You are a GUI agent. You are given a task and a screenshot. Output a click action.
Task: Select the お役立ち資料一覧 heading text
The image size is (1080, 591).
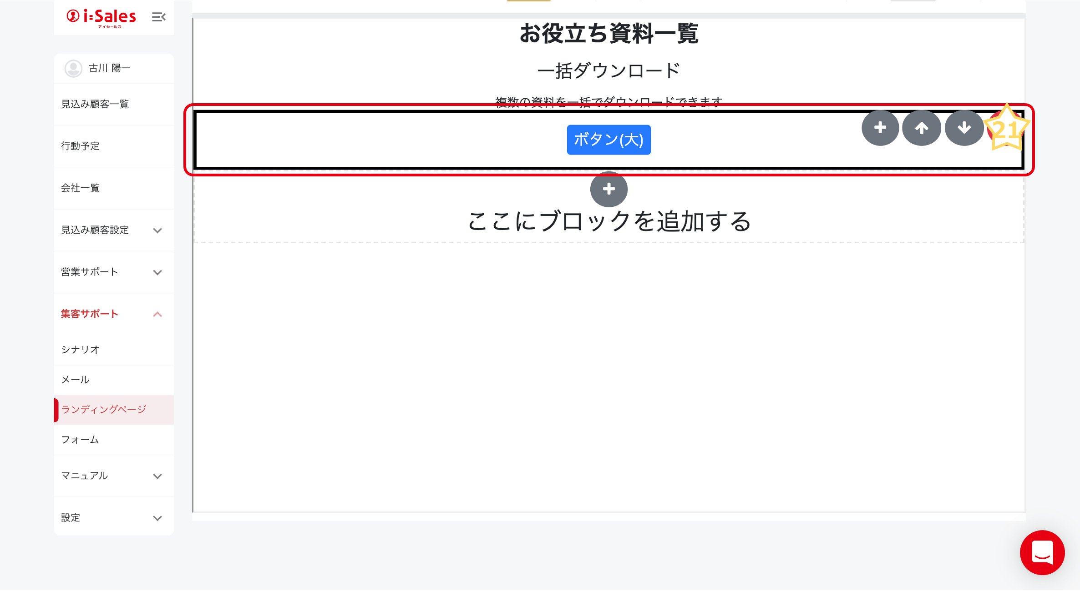(608, 34)
